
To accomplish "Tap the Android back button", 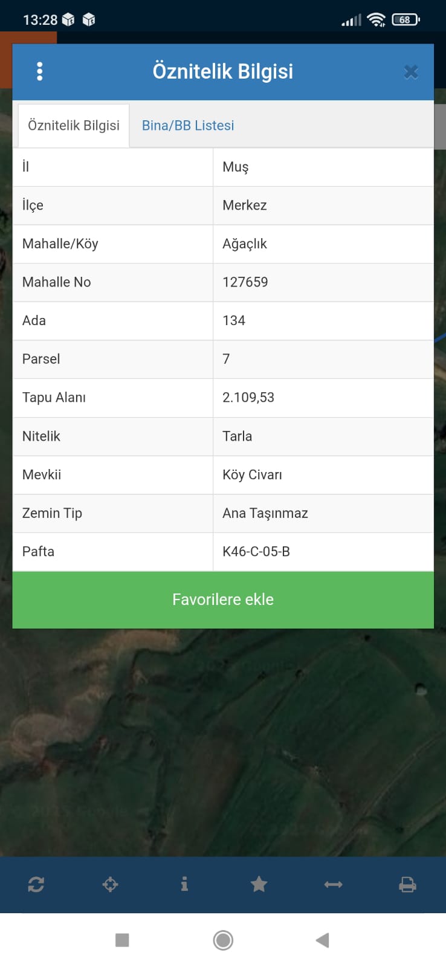I will (x=323, y=940).
